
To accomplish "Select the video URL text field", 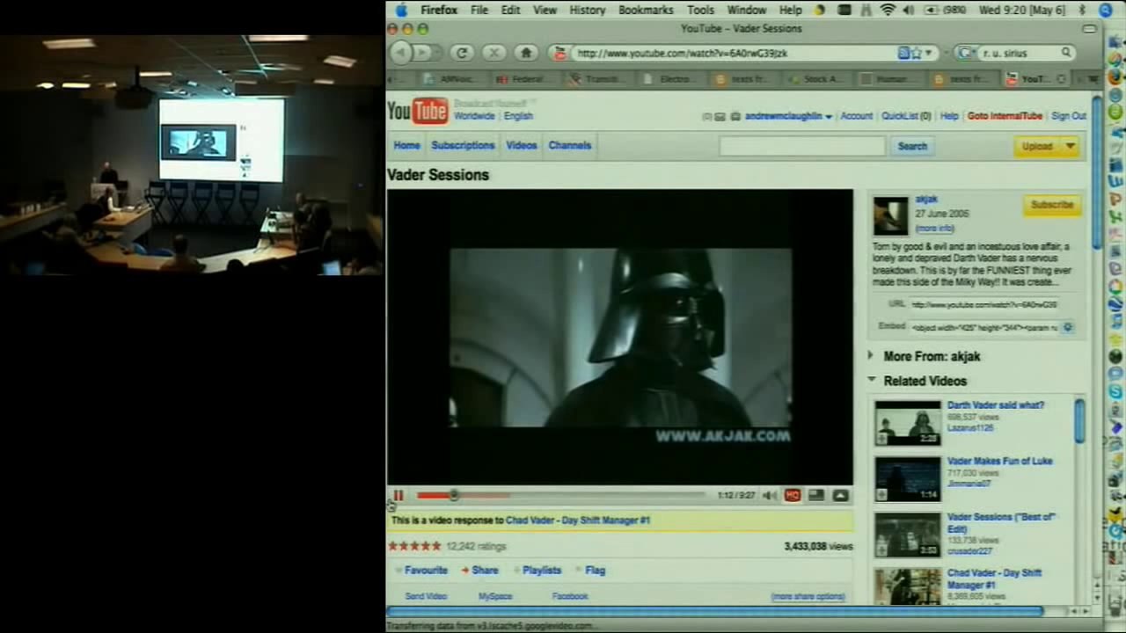I will click(x=984, y=304).
